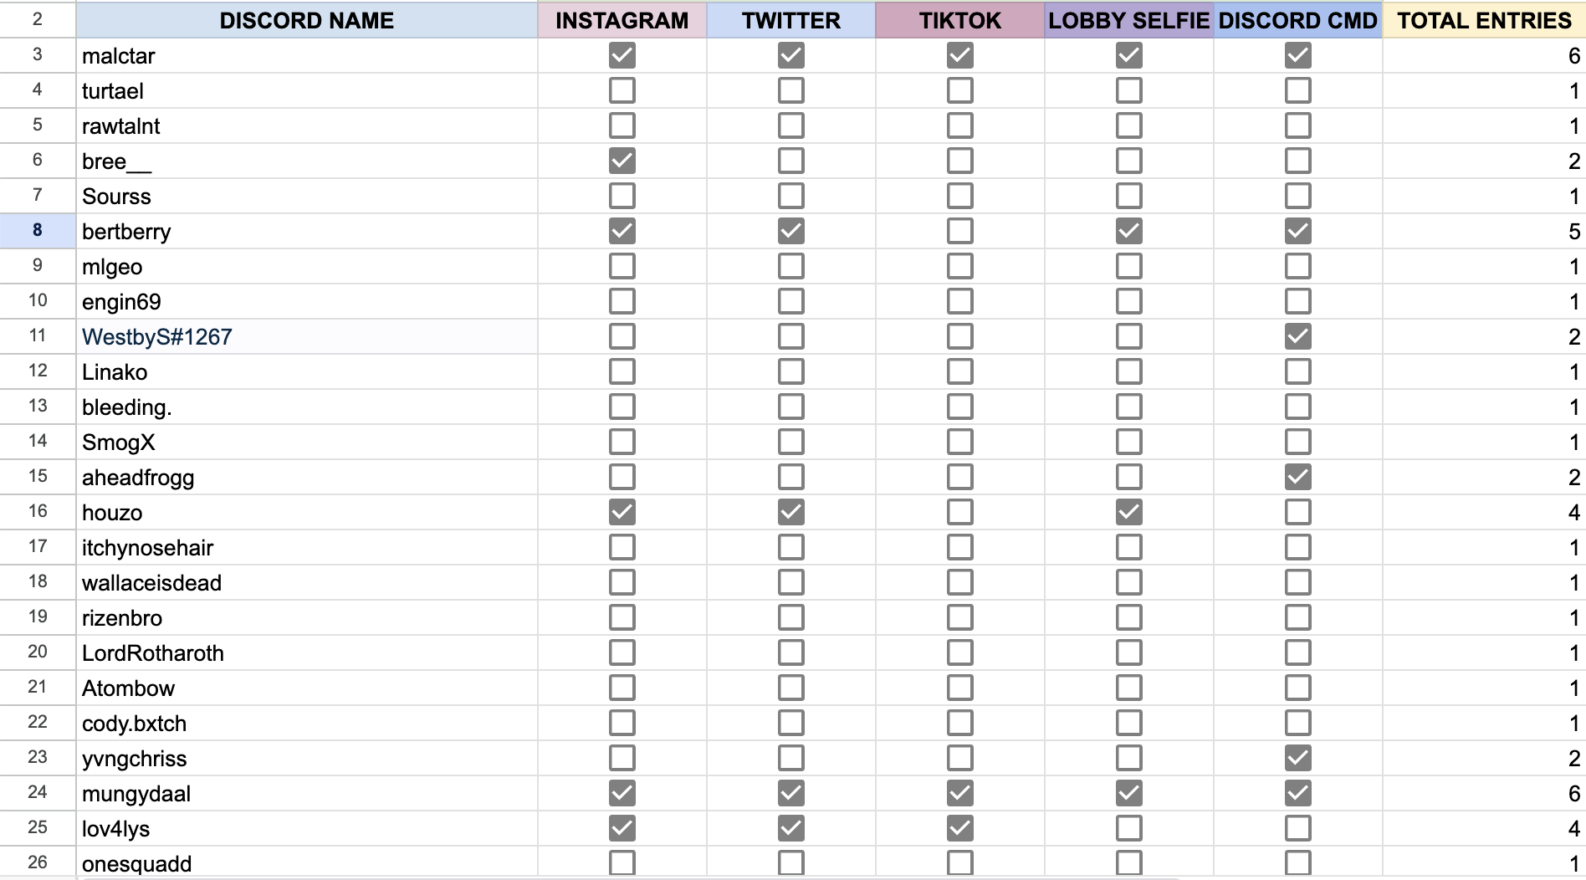Screen dimensions: 1586x880
Task: Uncheck yvngchriss Discord CMD checkbox
Action: 1298,758
